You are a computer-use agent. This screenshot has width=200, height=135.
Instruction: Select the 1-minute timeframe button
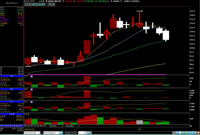pyautogui.click(x=26, y=4)
